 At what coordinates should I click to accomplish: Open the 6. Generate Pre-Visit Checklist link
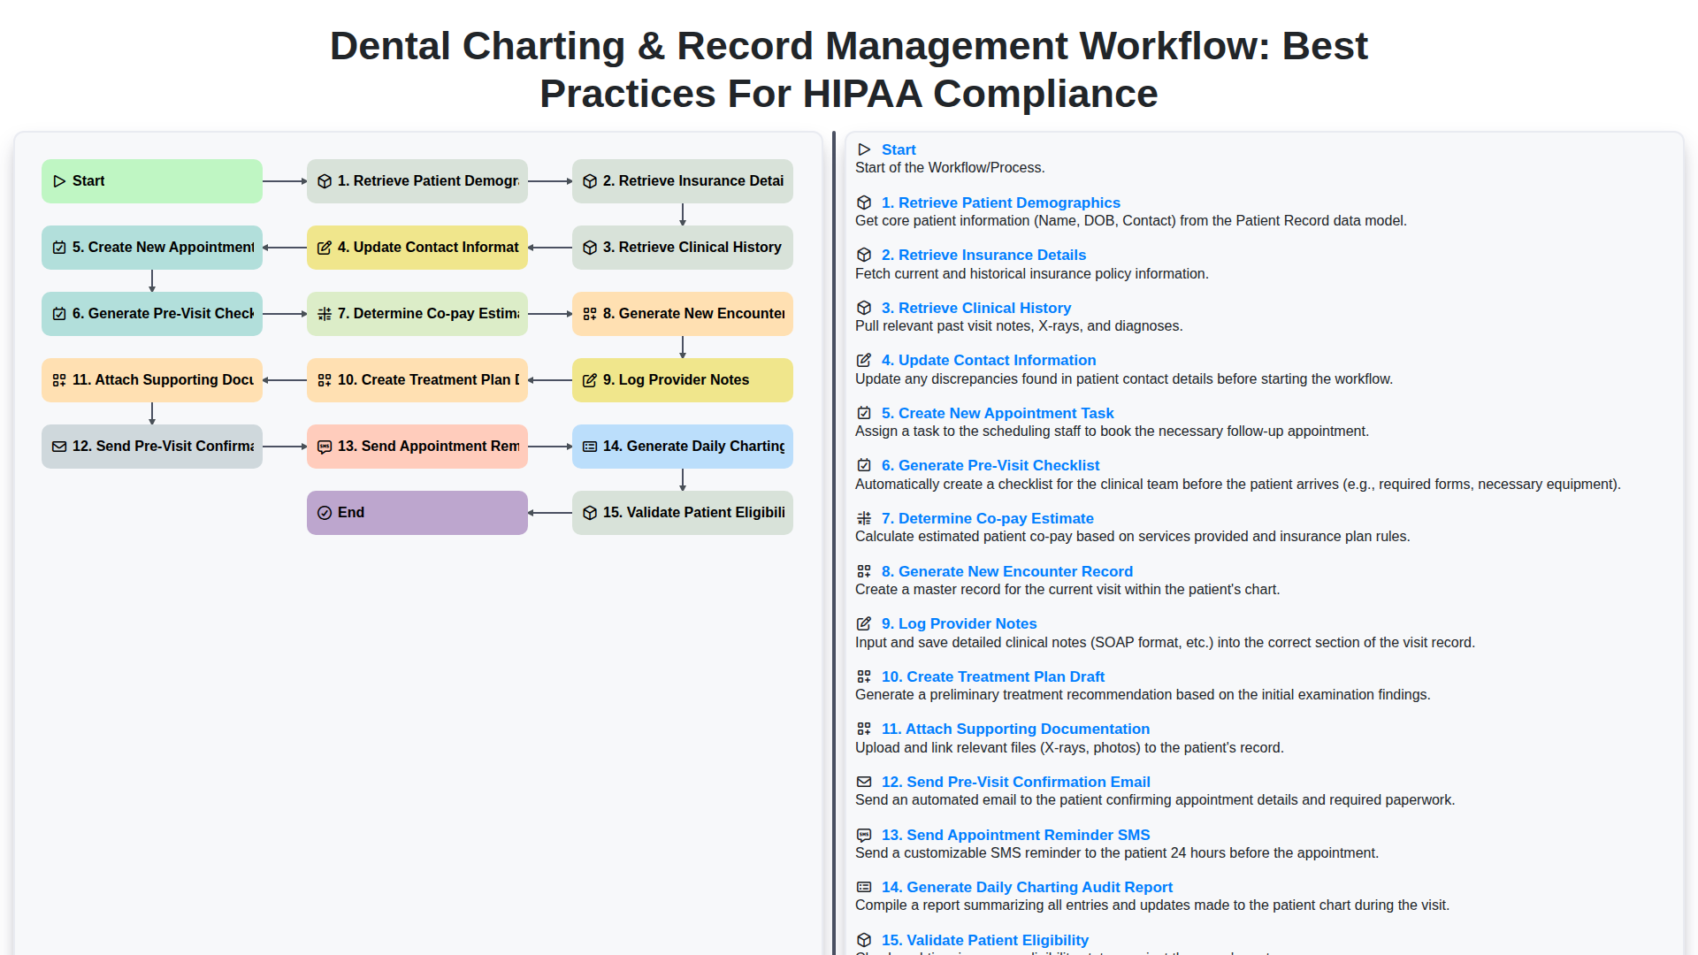point(990,465)
